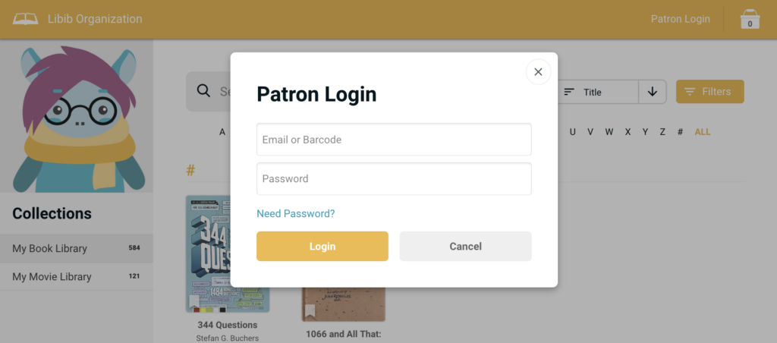Focus the Password input field
Image resolution: width=777 pixels, height=343 pixels.
(394, 179)
